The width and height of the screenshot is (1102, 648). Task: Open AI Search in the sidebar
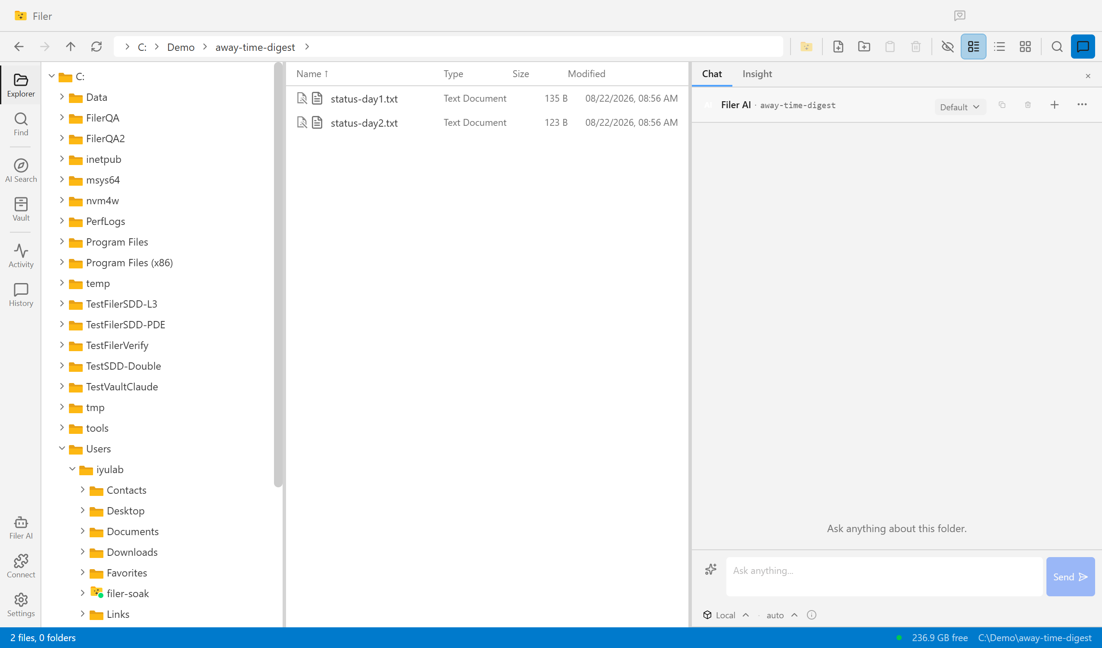click(21, 171)
